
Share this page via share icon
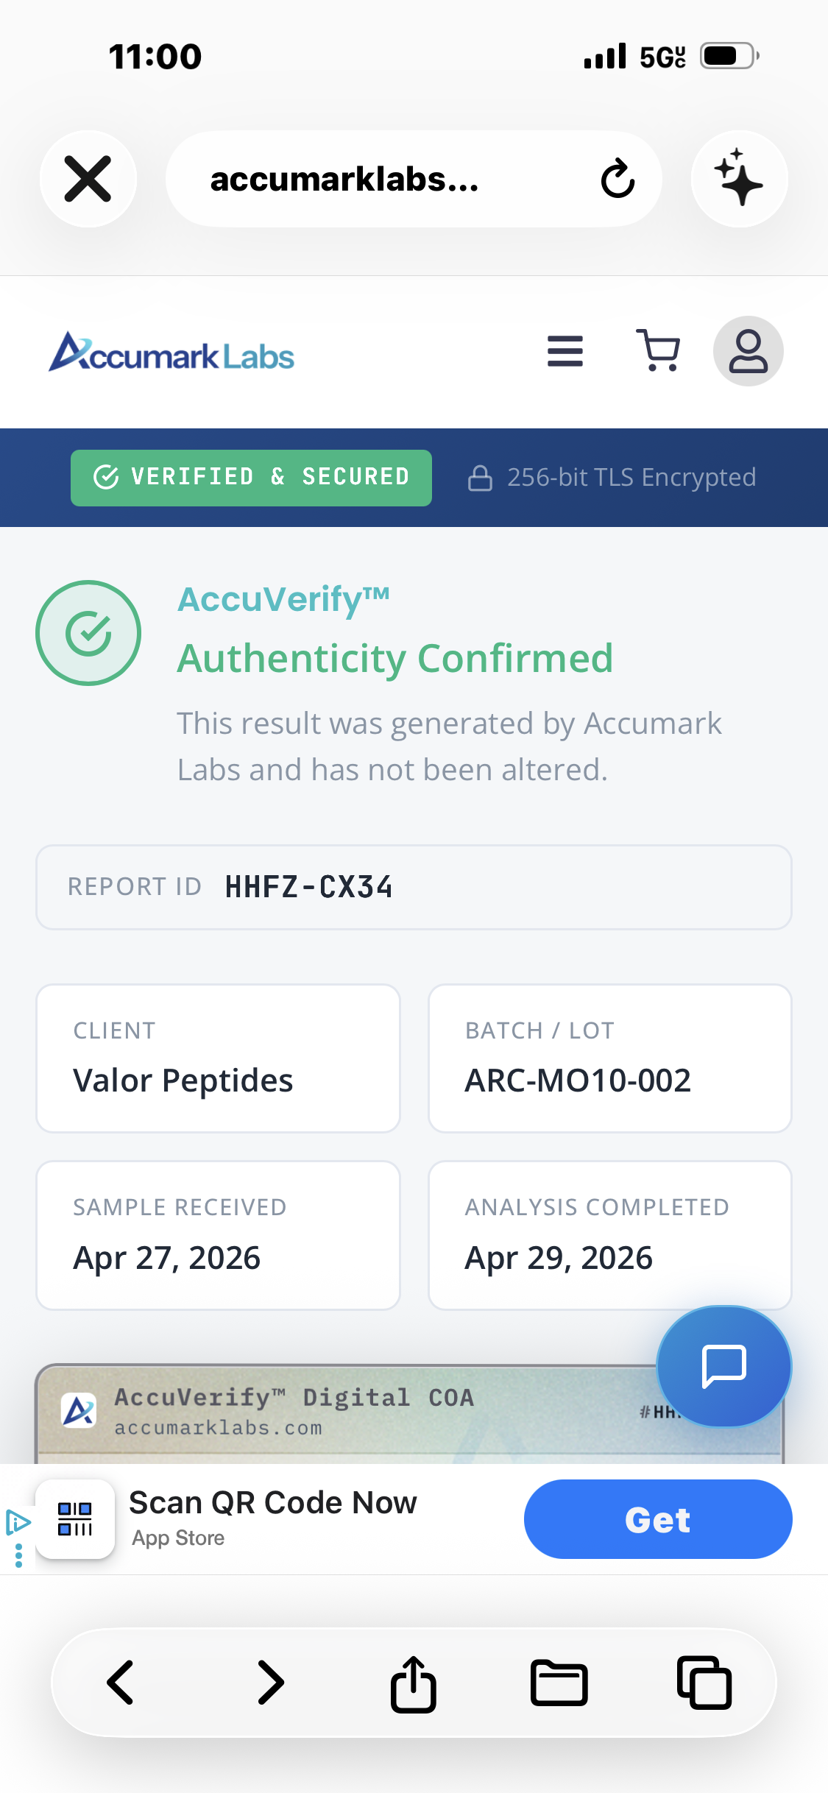click(414, 1684)
